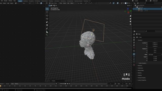Select the Transform tool

point(47,25)
